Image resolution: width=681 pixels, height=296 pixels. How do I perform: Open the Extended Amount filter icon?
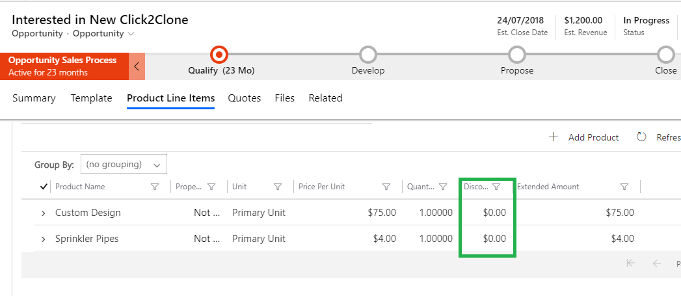(624, 187)
